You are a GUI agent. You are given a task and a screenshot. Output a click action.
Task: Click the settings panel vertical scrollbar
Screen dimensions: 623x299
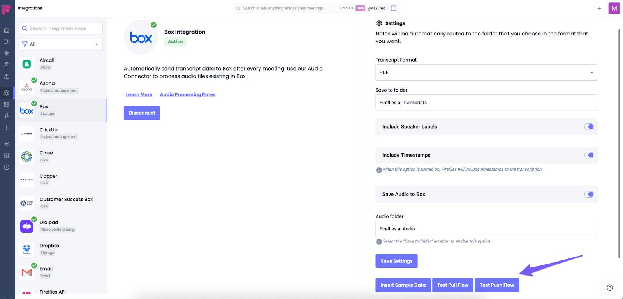[619, 143]
